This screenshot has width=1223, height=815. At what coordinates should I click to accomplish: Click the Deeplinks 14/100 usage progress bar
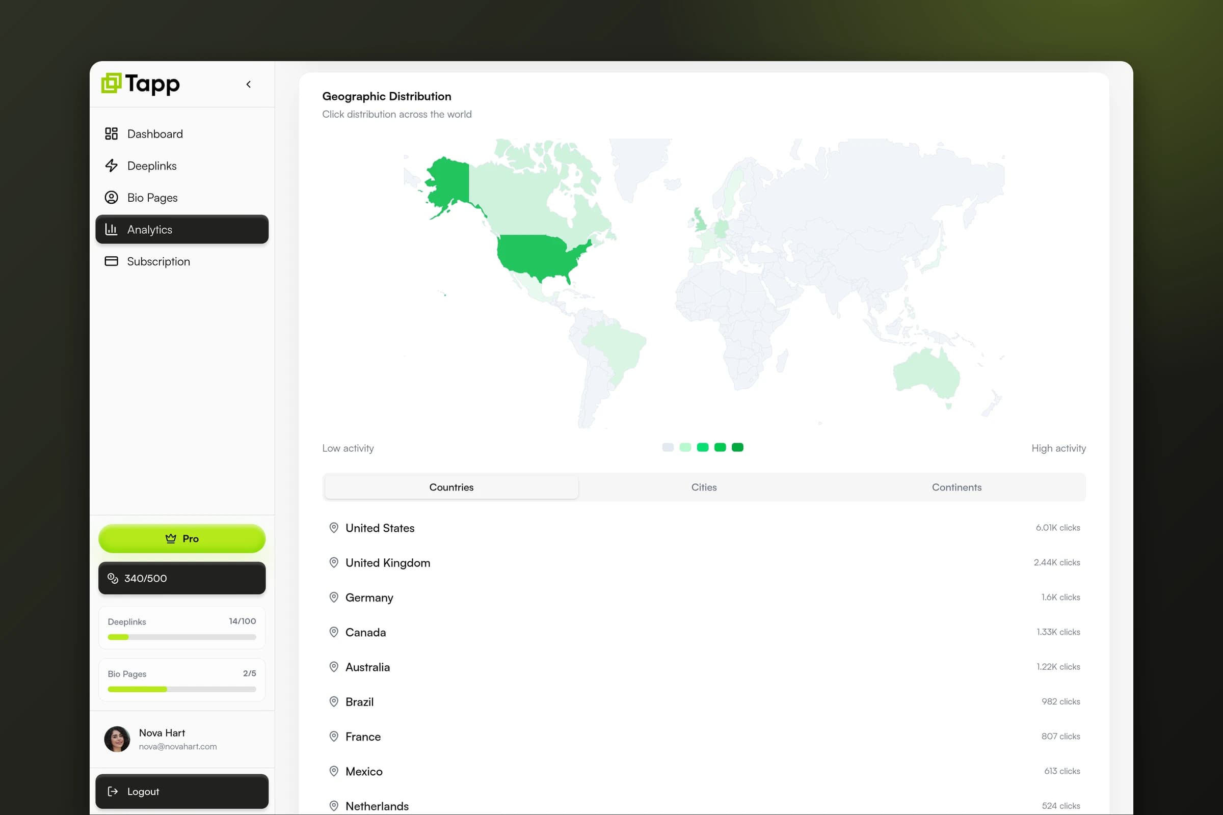[182, 637]
